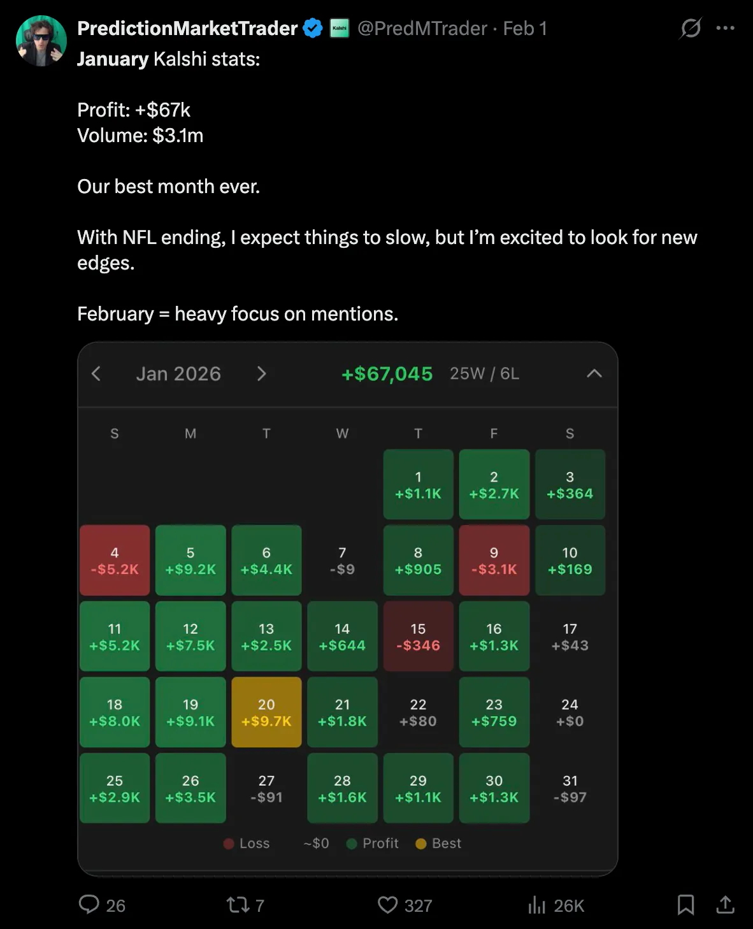The image size is (753, 929).
Task: Go to next month with the right chevron
Action: click(261, 374)
